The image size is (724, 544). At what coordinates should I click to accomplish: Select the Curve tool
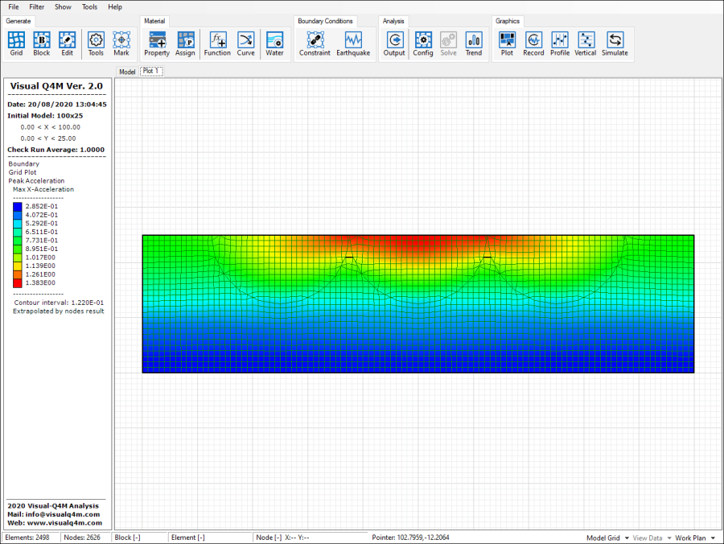[x=245, y=44]
